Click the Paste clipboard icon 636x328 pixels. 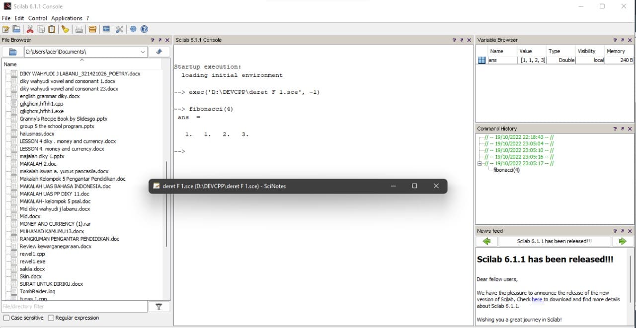coord(52,29)
